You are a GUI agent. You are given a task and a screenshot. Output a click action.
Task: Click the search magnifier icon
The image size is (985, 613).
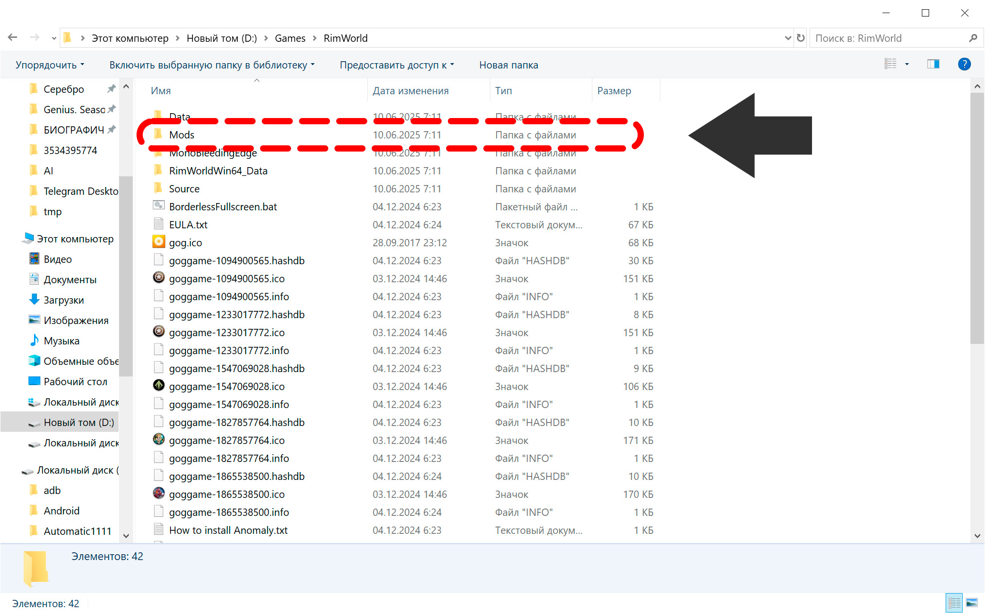(x=973, y=38)
